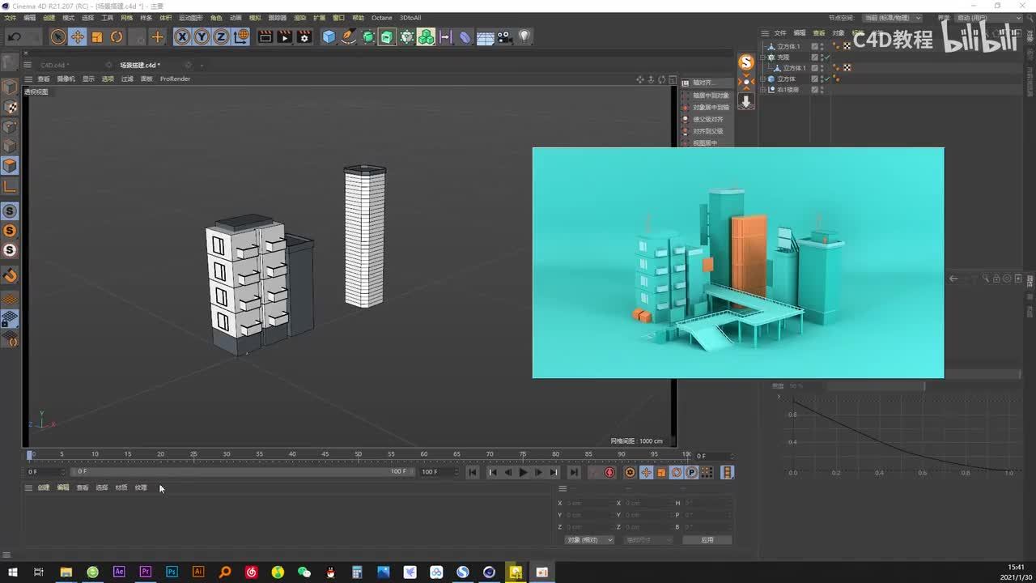Toggle Y axis lock
This screenshot has height=583, width=1036.
coord(202,36)
